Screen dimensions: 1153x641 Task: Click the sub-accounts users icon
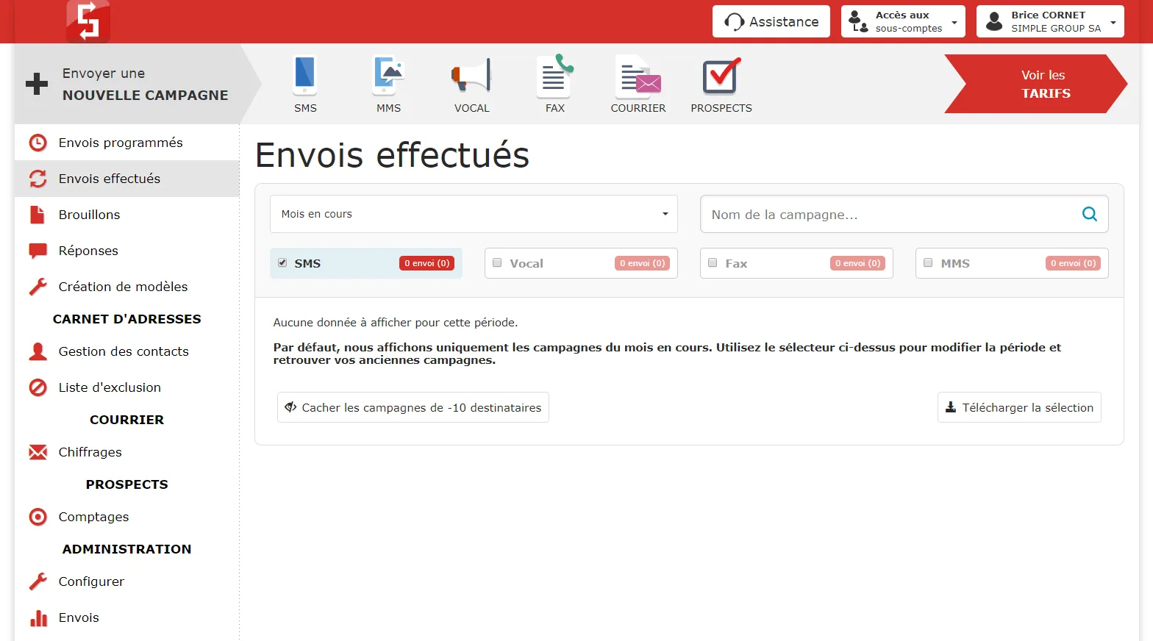coord(858,21)
